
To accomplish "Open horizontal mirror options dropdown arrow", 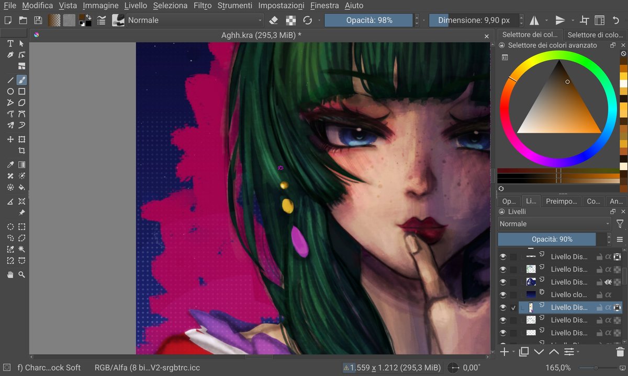I will [x=546, y=20].
